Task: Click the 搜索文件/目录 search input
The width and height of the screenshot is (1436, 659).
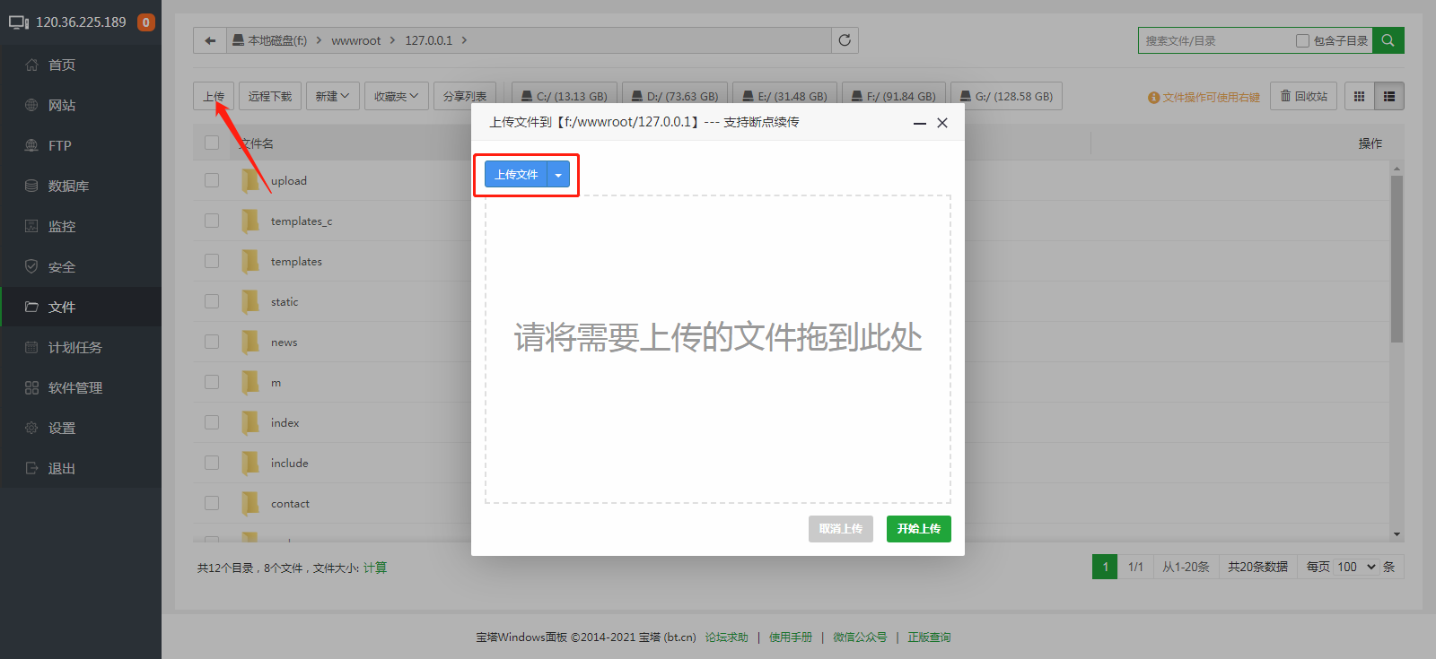Action: point(1216,40)
